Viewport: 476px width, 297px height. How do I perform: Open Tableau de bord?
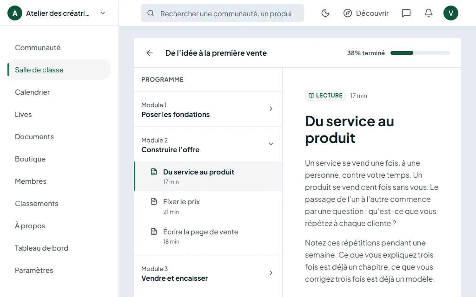coord(59,248)
